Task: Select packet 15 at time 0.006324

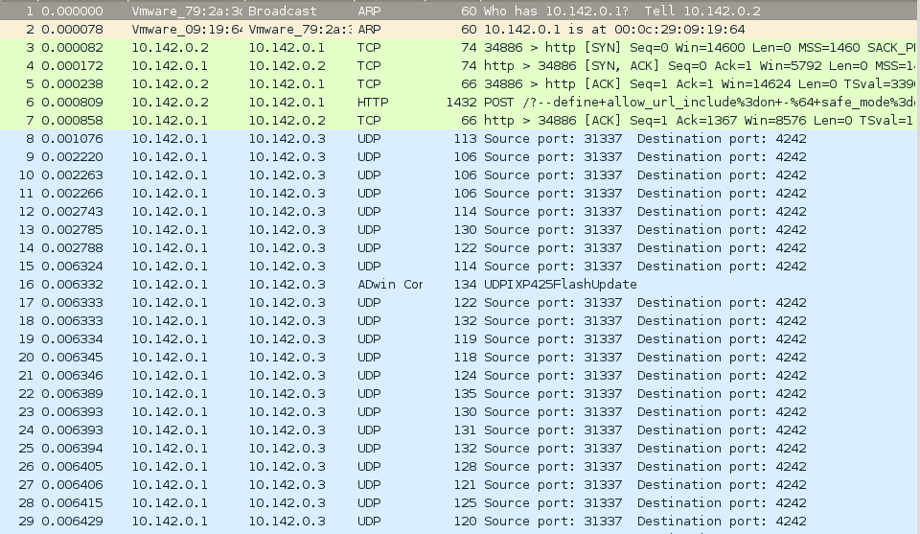Action: coord(460,266)
